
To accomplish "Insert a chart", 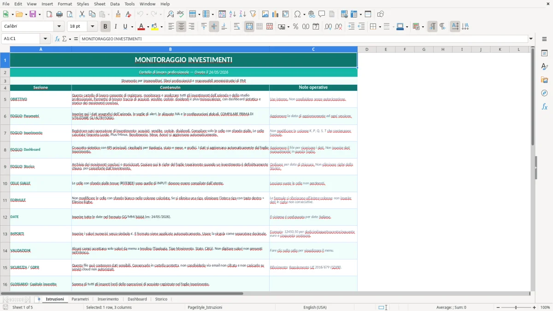I will 276,14.
